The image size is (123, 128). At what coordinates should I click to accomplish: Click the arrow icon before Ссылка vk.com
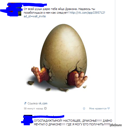(25, 103)
